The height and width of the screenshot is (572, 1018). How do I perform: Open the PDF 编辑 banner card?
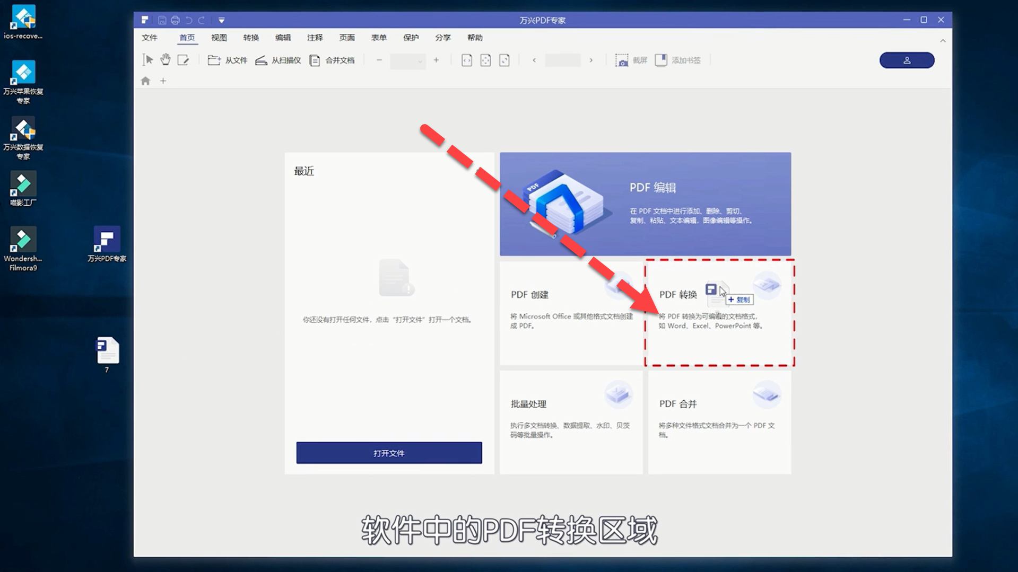645,204
